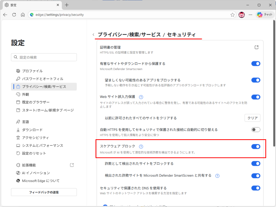Click the address bar showing edge://settings/privacy/security
Screen dimensions: 276x207
pos(132,15)
